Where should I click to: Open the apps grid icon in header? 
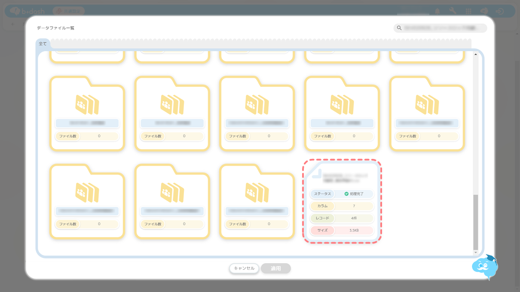click(468, 11)
